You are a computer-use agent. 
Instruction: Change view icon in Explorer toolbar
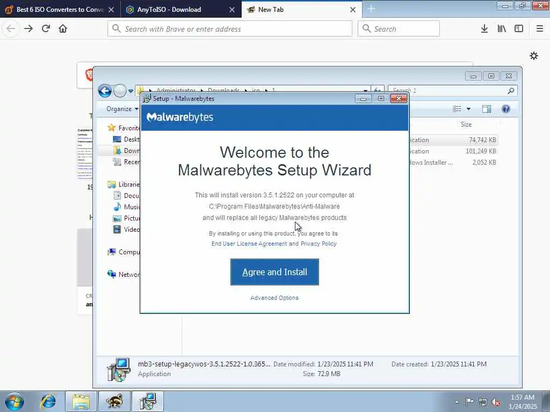[457, 109]
